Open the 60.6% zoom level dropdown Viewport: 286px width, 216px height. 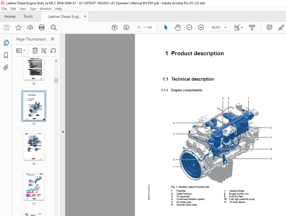(225, 28)
